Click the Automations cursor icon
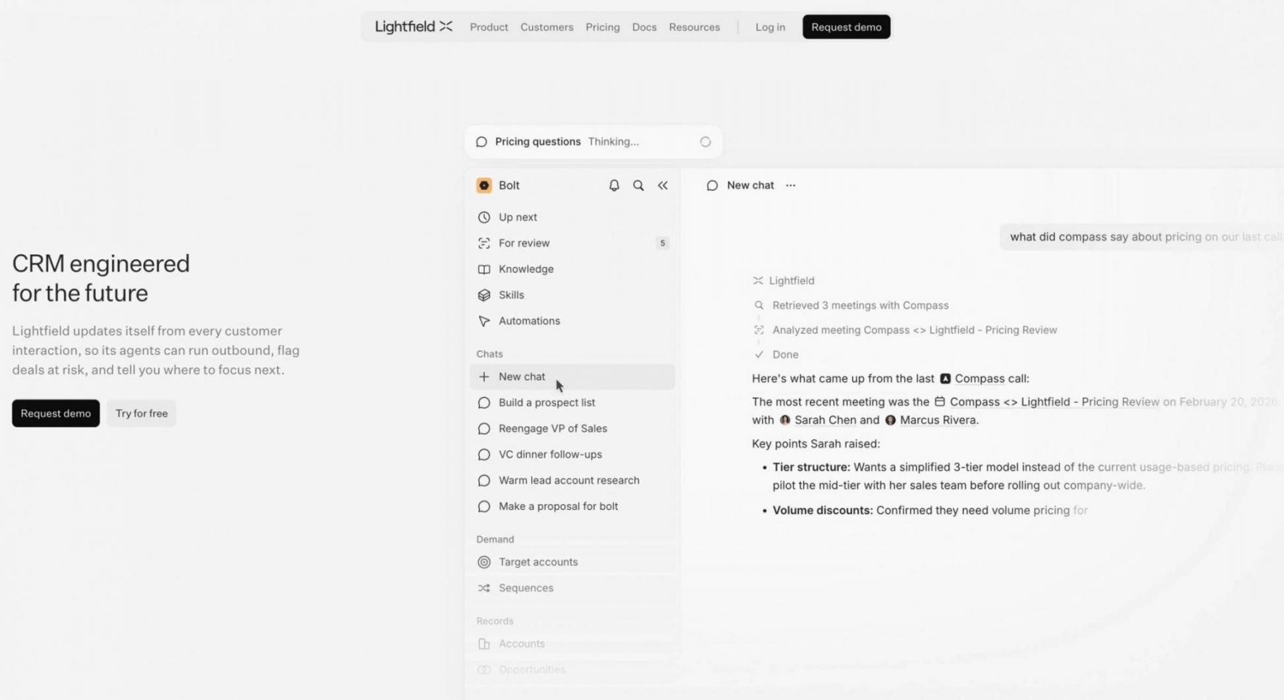 pyautogui.click(x=484, y=321)
